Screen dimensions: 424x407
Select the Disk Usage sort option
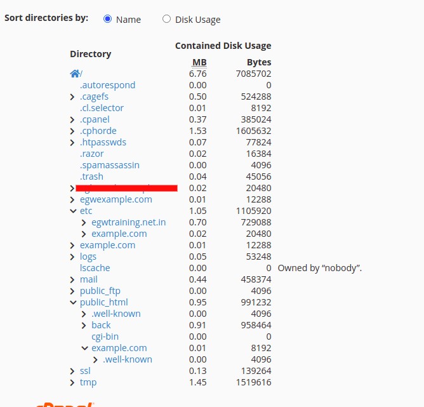(x=167, y=19)
